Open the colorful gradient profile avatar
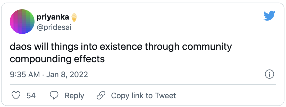Image resolution: width=286 pixels, height=107 pixels. 22,22
